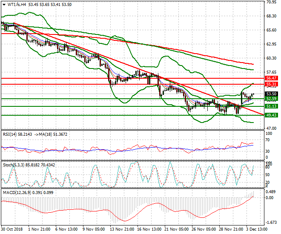Select the 51.13 green support price label

[x=271, y=106]
